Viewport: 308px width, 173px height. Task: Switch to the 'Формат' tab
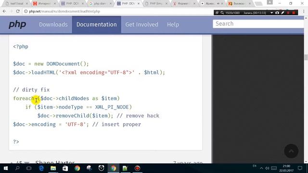[184, 3]
